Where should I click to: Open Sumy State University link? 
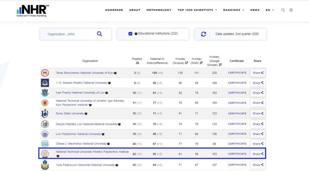click(70, 113)
